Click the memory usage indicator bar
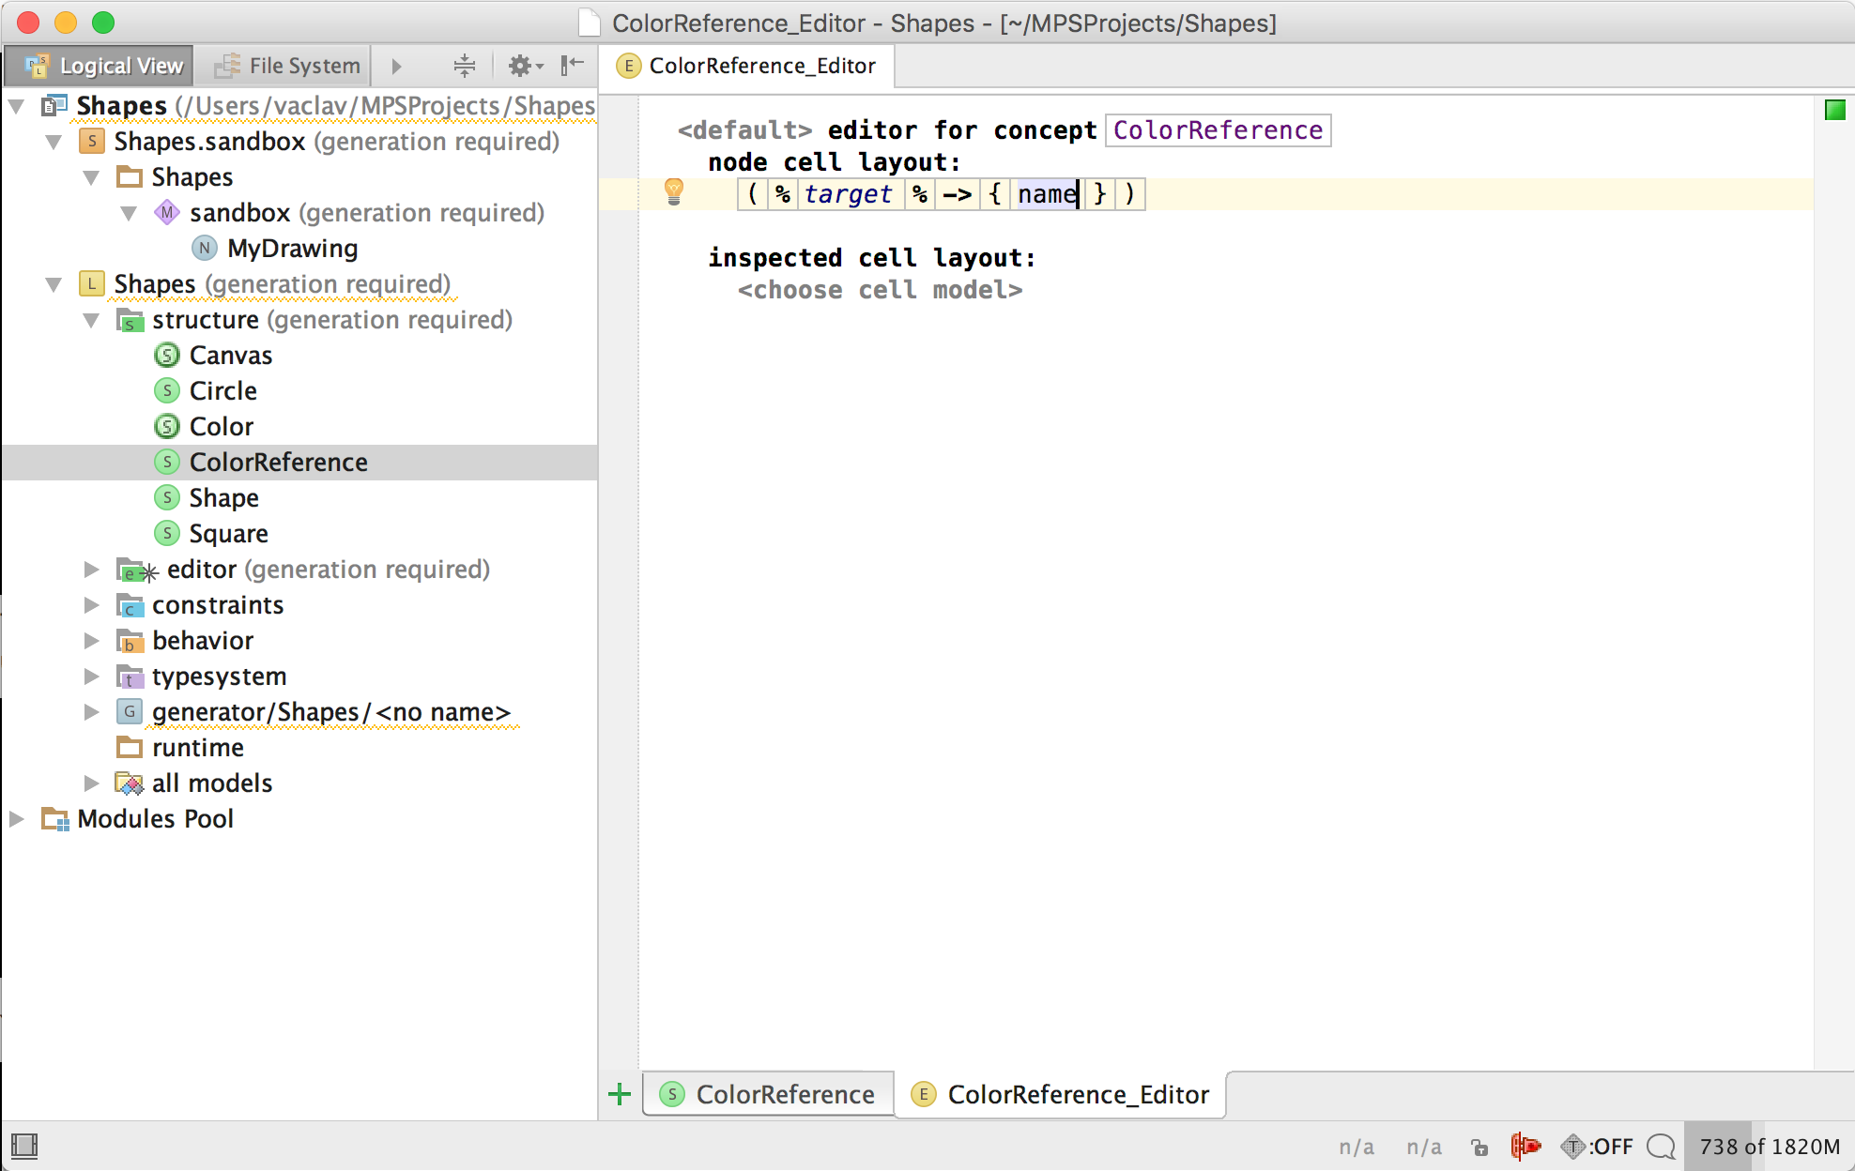This screenshot has height=1171, width=1855. coord(1768,1146)
